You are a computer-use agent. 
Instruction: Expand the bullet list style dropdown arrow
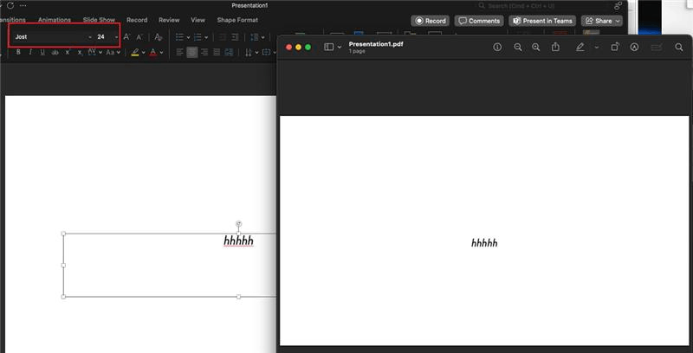coord(188,37)
